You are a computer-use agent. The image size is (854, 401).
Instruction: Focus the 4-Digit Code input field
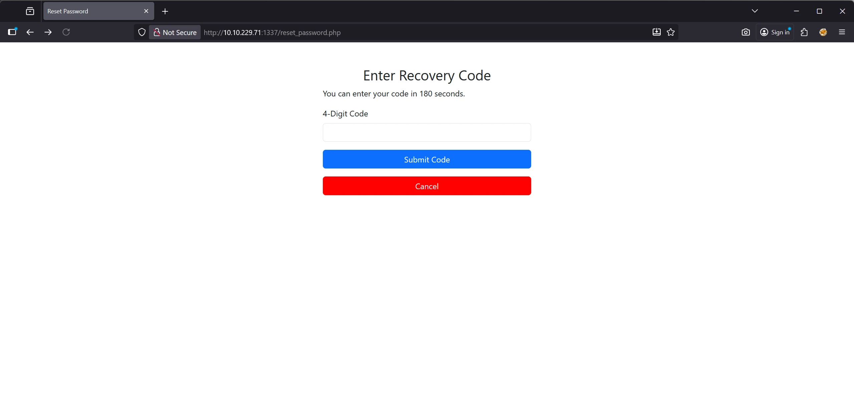coord(427,132)
